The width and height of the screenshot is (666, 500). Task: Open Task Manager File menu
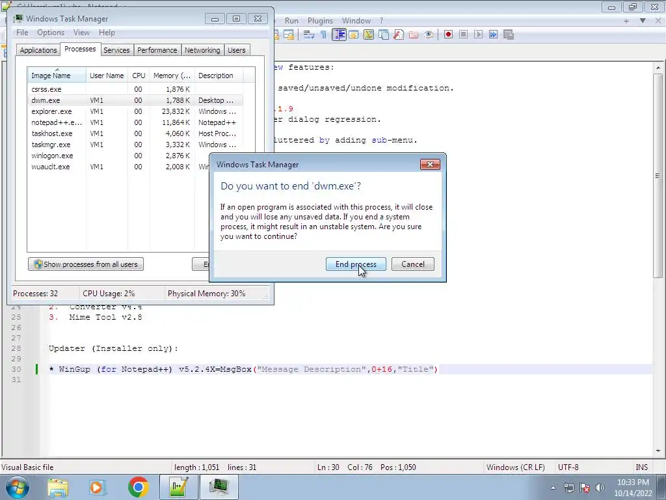coord(22,33)
